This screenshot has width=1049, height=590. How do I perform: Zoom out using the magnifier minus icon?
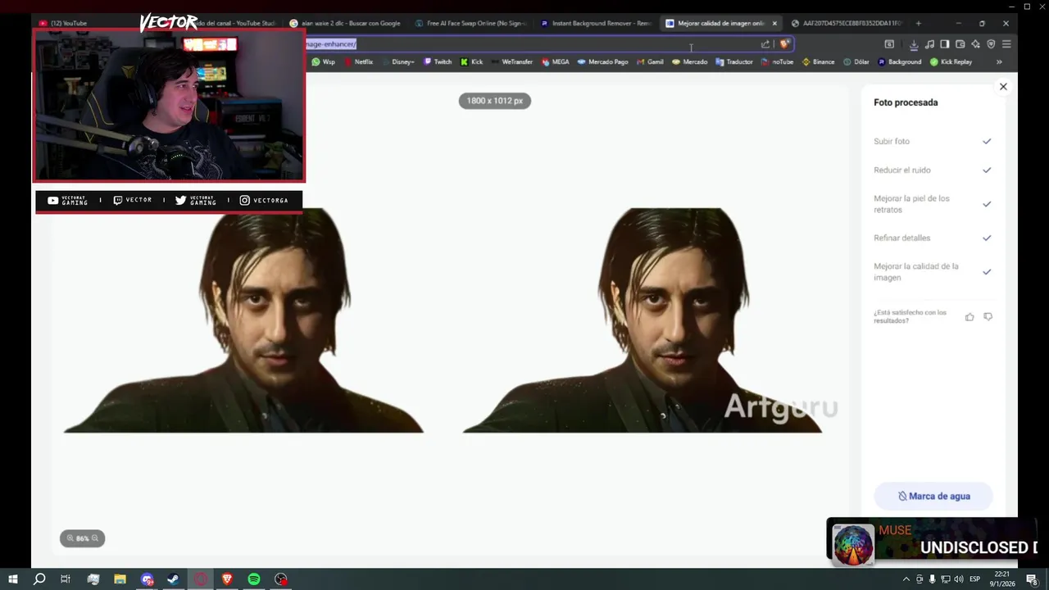(x=95, y=538)
